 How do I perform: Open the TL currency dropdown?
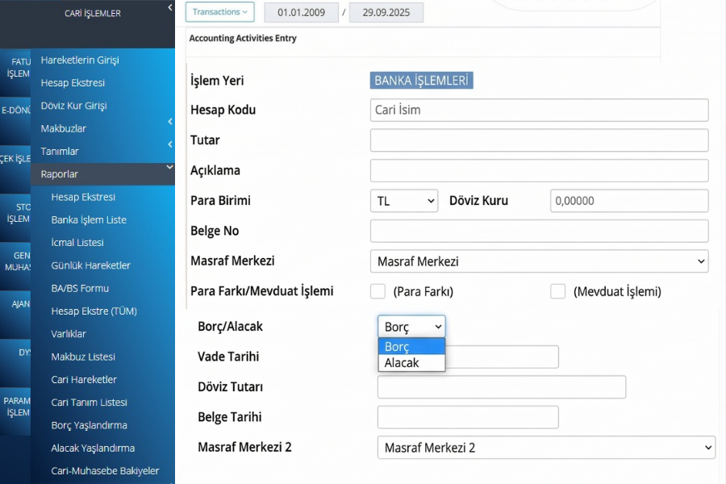(404, 201)
